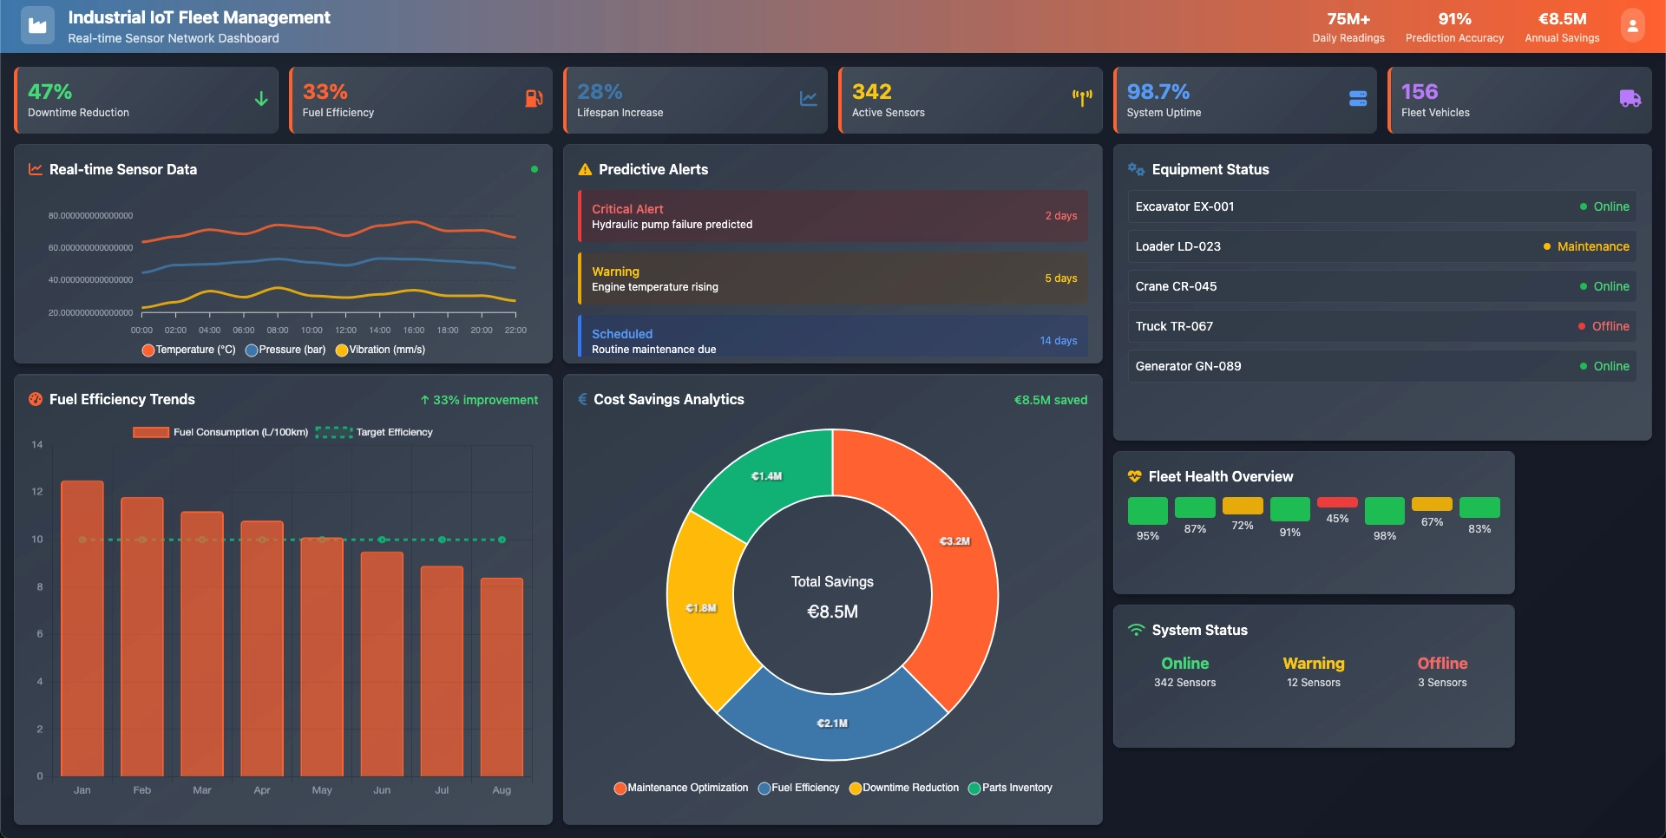Toggle Parts Inventory legend under the savings donut
Image resolution: width=1666 pixels, height=838 pixels.
pos(1009,787)
